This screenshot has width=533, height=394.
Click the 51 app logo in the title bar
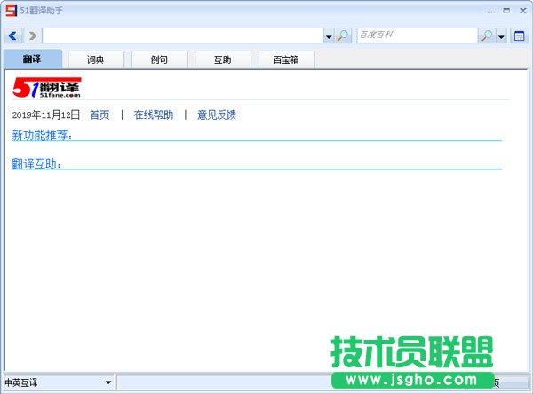(11, 11)
